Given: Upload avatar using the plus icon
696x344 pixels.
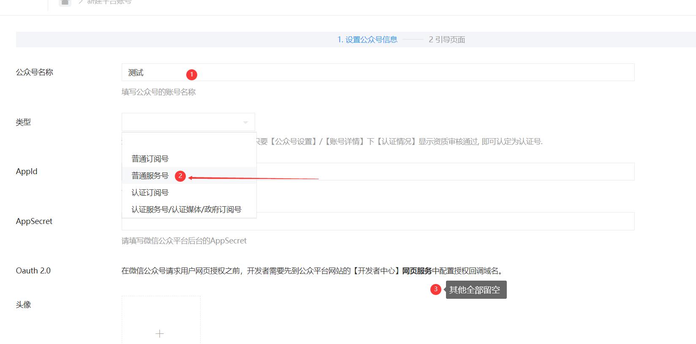Looking at the screenshot, I should click(160, 334).
